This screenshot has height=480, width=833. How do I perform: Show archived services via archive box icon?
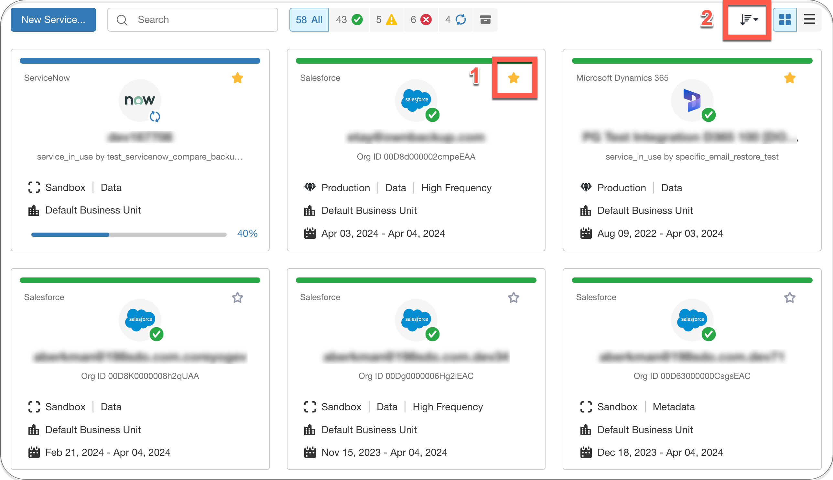point(485,20)
